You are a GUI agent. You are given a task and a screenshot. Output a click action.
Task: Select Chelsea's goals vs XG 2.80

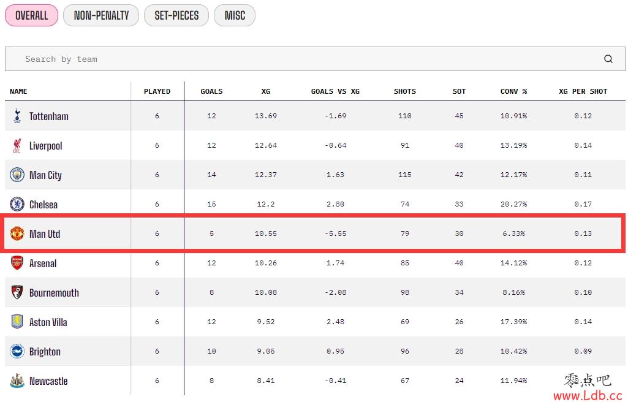335,204
